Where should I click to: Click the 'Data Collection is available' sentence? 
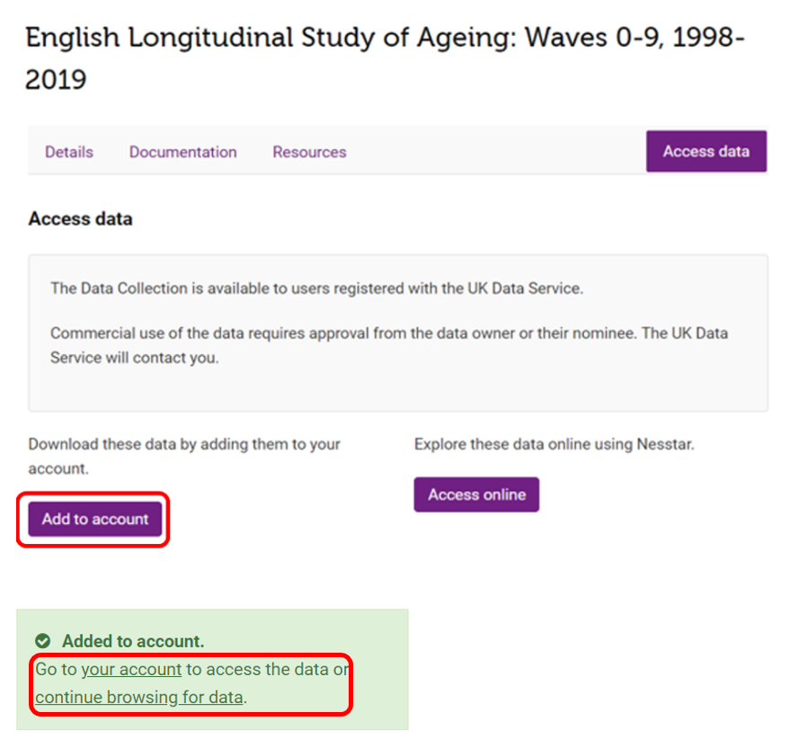316,289
